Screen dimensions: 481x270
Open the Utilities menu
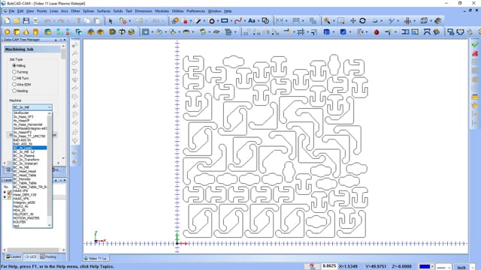pyautogui.click(x=177, y=11)
